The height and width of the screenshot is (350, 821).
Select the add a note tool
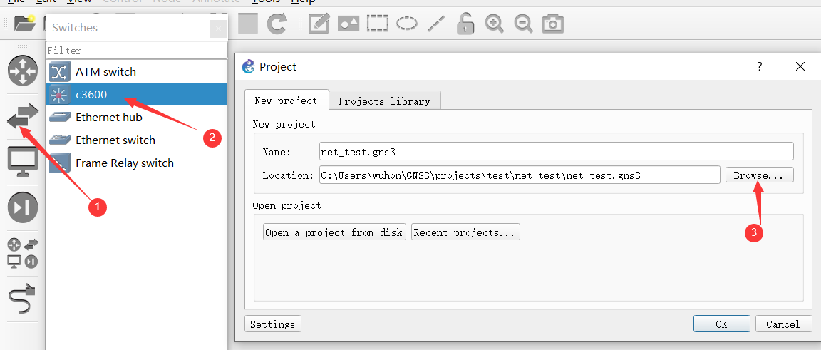(319, 24)
